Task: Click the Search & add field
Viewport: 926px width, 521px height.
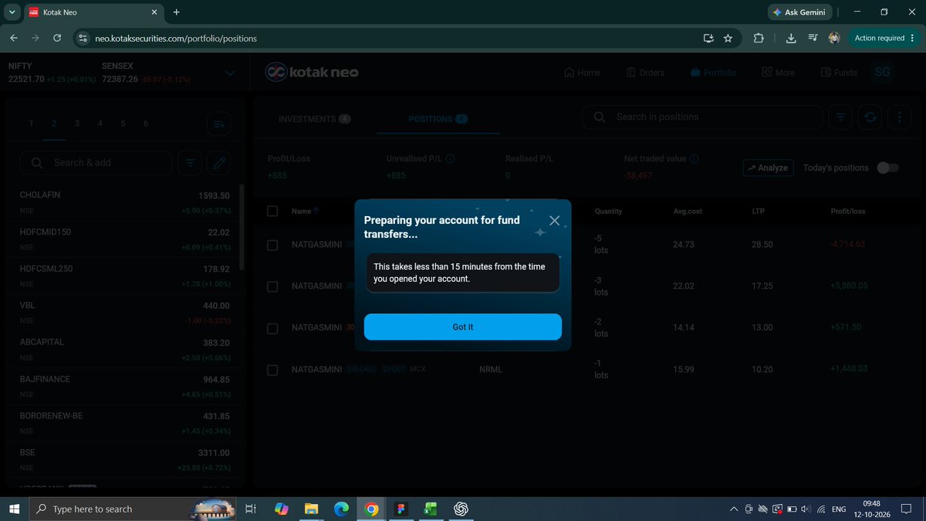Action: (96, 163)
